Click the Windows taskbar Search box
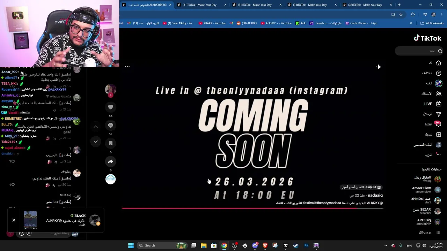Image resolution: width=447 pixels, height=251 pixels. [162, 245]
